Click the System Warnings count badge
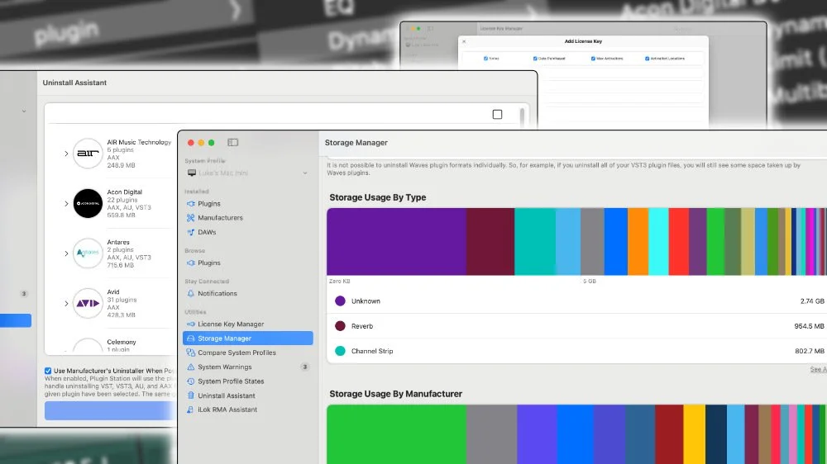827x464 pixels. pyautogui.click(x=304, y=367)
